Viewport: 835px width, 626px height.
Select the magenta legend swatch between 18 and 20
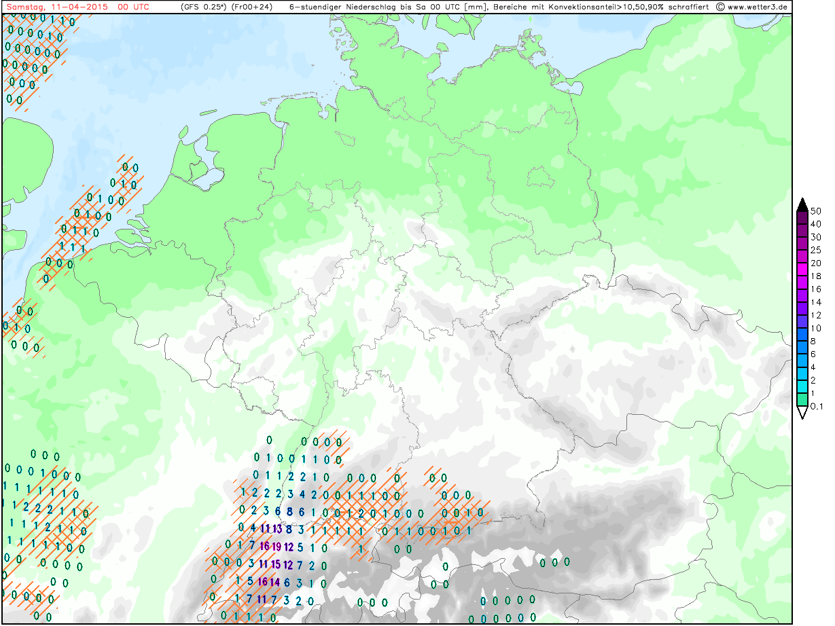(802, 269)
